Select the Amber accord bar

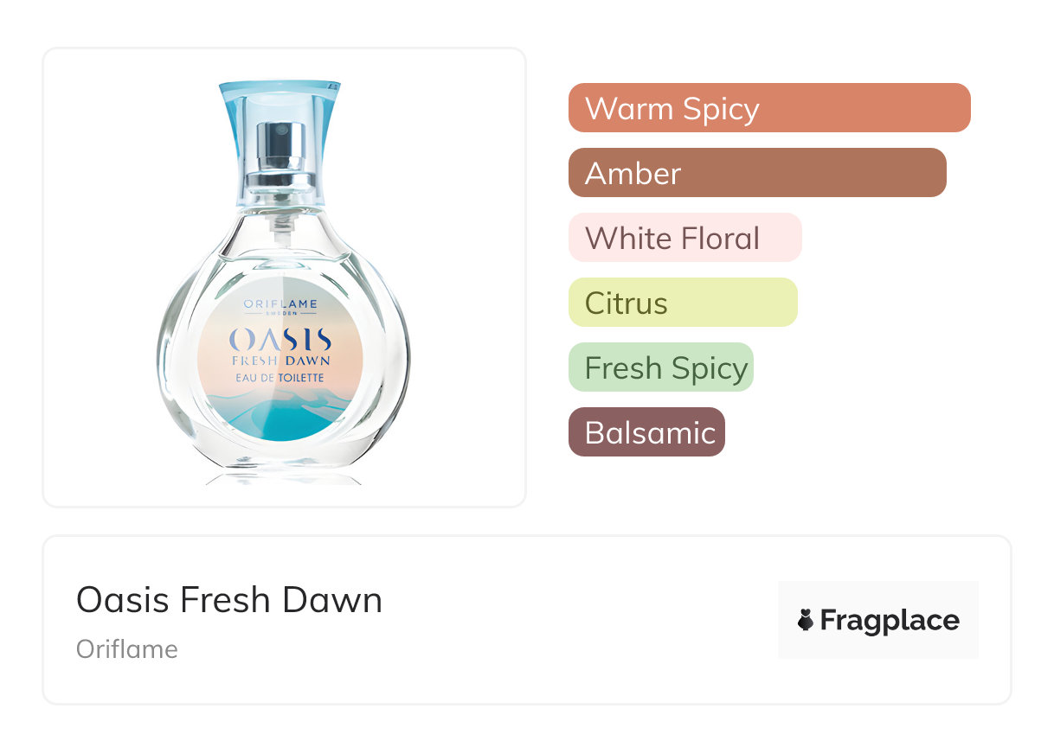(757, 173)
